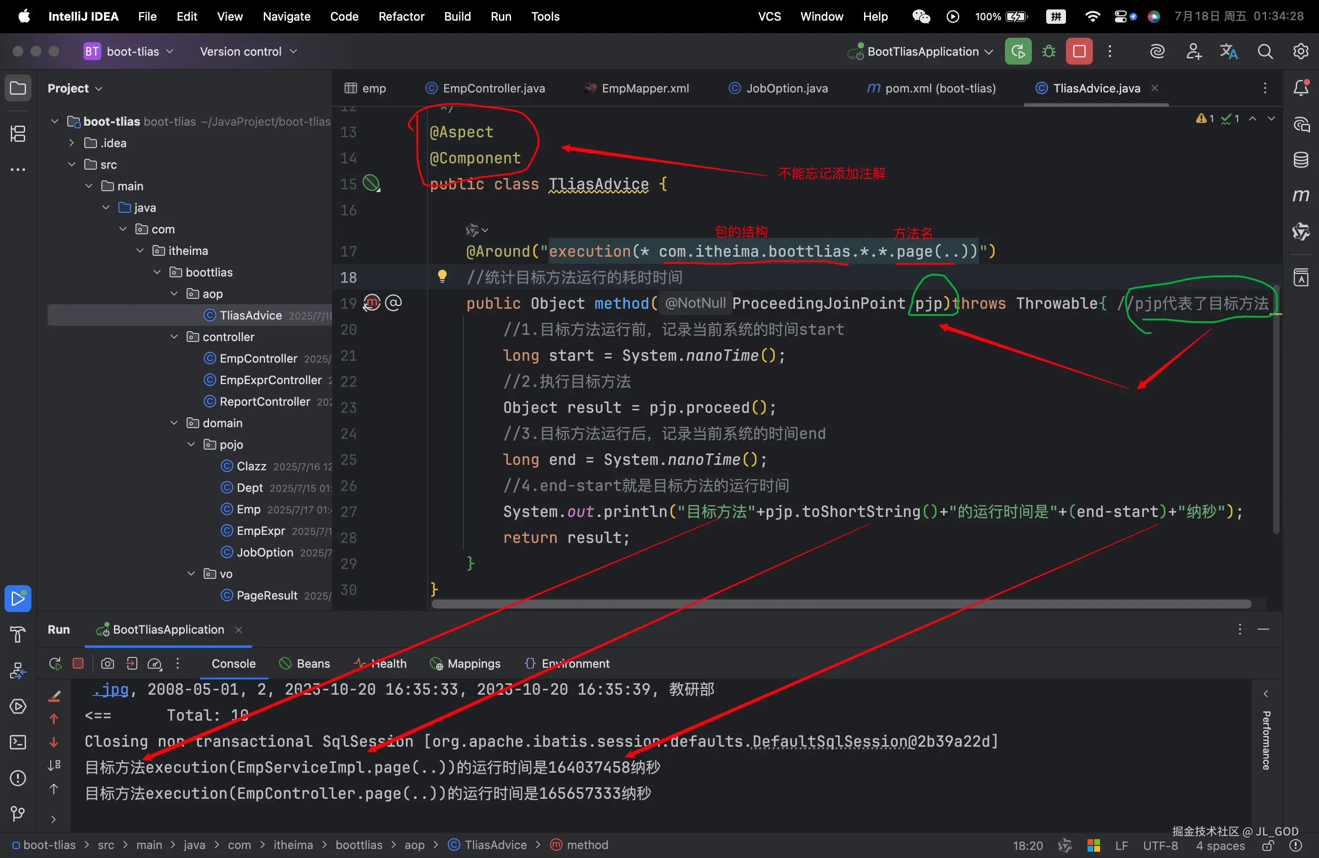Collapse the controller folder in tree
This screenshot has height=858, width=1319.
174,337
